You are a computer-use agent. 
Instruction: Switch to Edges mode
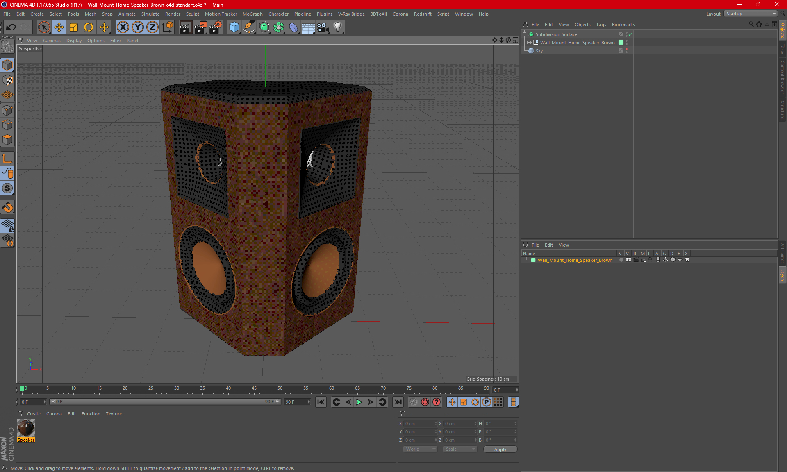click(x=7, y=125)
